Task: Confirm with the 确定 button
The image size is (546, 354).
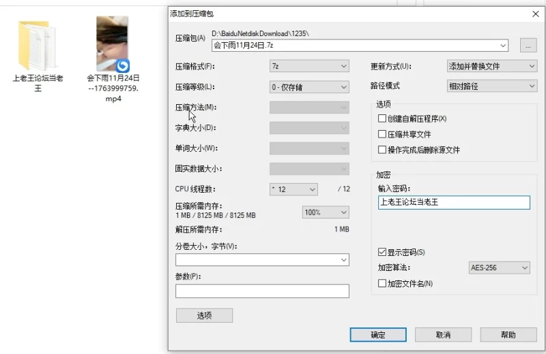Action: (x=378, y=335)
